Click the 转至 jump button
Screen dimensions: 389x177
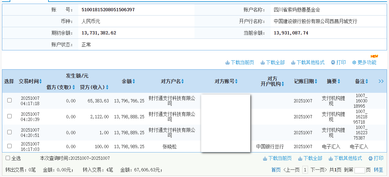tap(378, 170)
